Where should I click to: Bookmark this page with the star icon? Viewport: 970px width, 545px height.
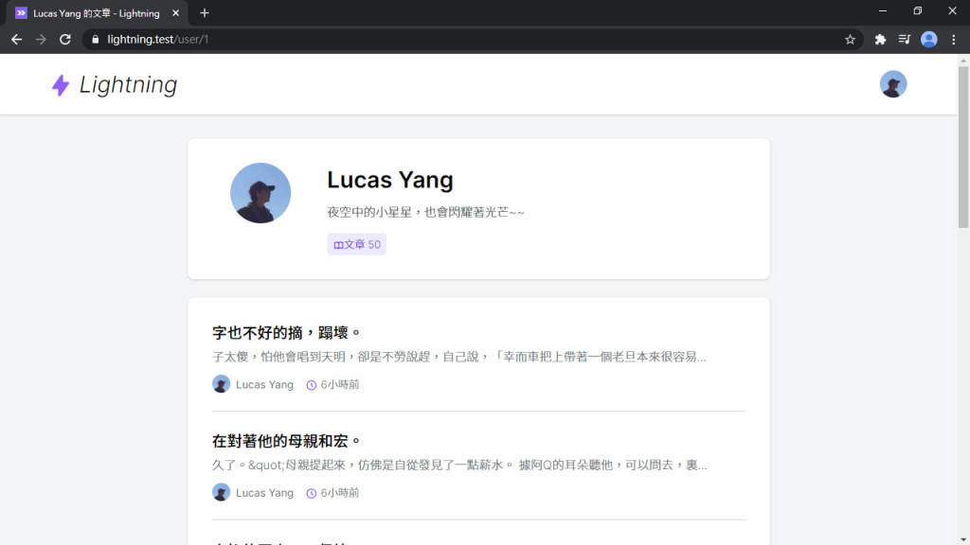coord(850,40)
